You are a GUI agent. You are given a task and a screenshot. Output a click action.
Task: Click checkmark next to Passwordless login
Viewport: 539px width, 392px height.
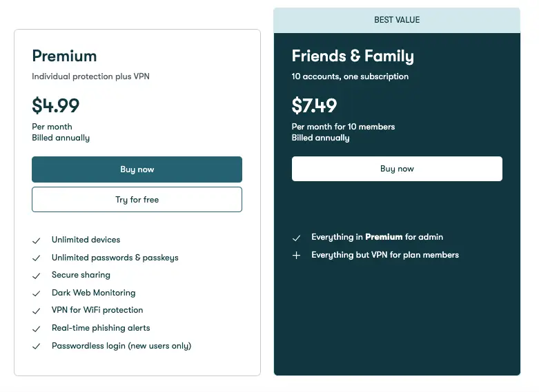tap(36, 347)
